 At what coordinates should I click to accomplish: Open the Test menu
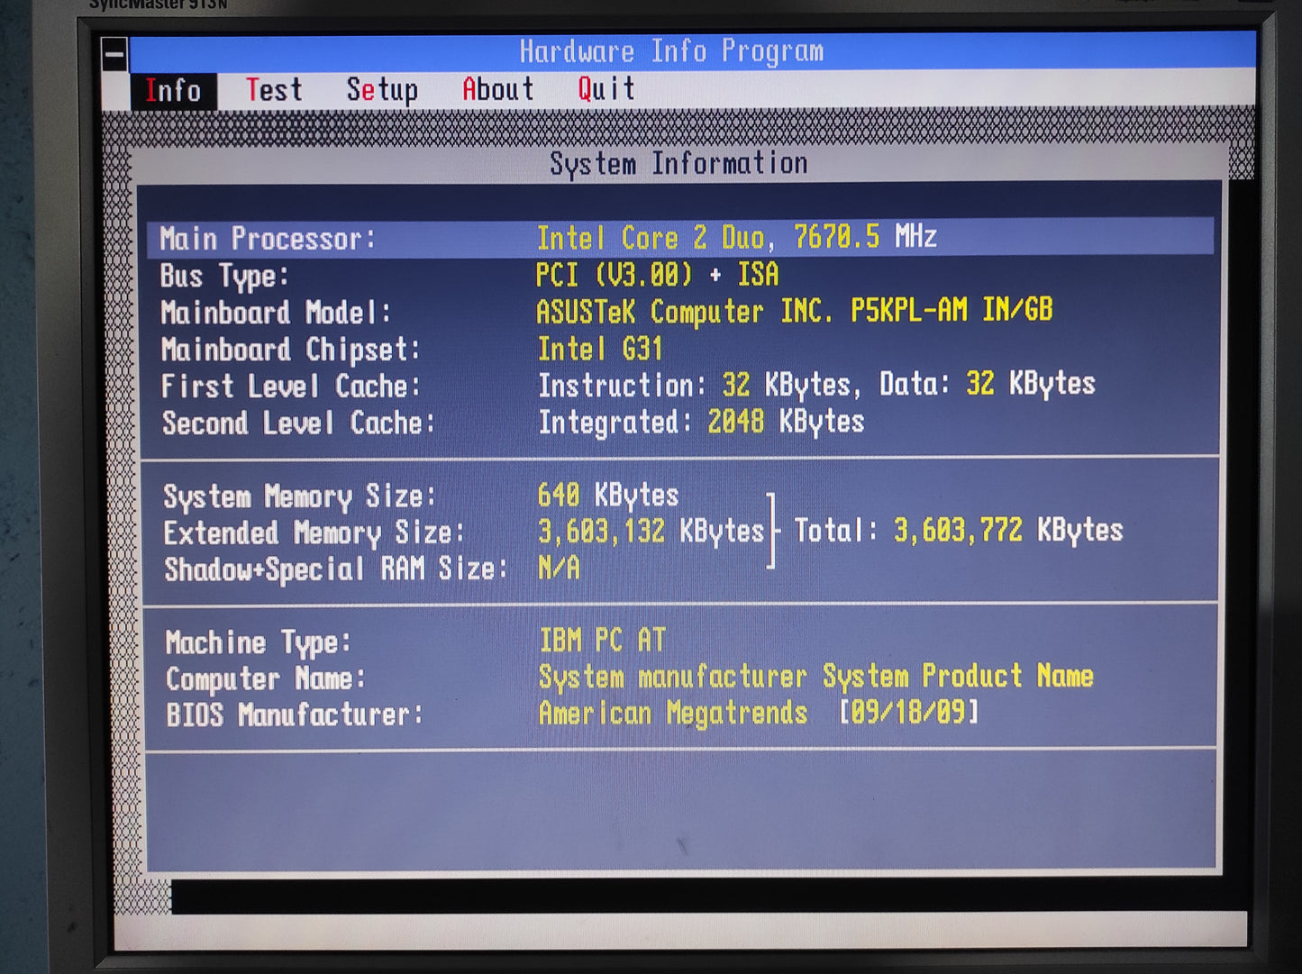pyautogui.click(x=274, y=90)
